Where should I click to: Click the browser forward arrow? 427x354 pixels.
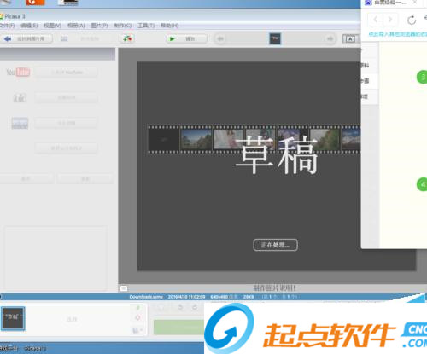pos(390,20)
